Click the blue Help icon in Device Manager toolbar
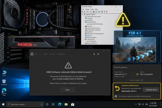This screenshot has width=162, height=108. [x=94, y=12]
